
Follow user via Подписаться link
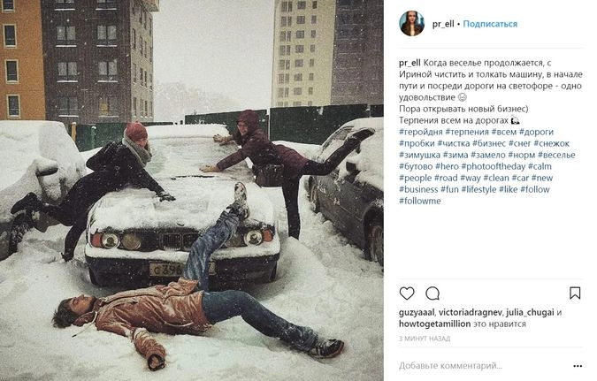pyautogui.click(x=490, y=24)
